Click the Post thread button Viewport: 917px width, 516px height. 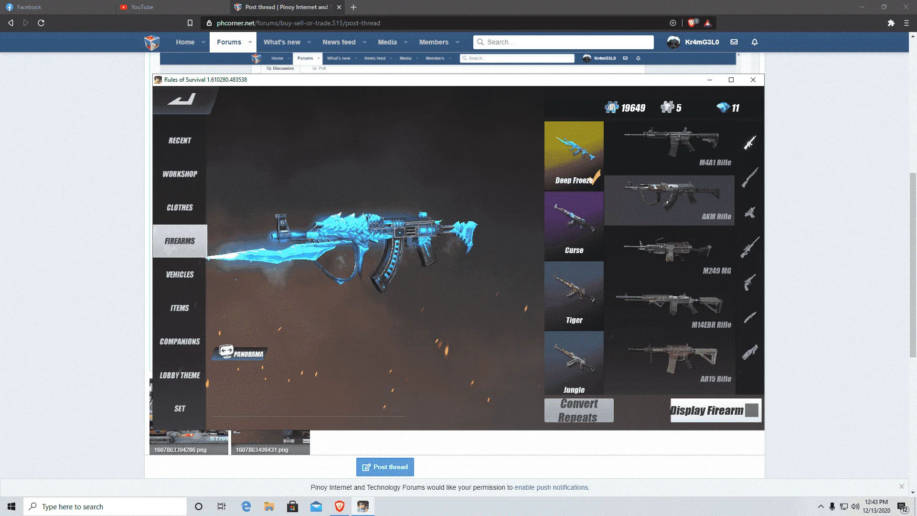tap(385, 467)
